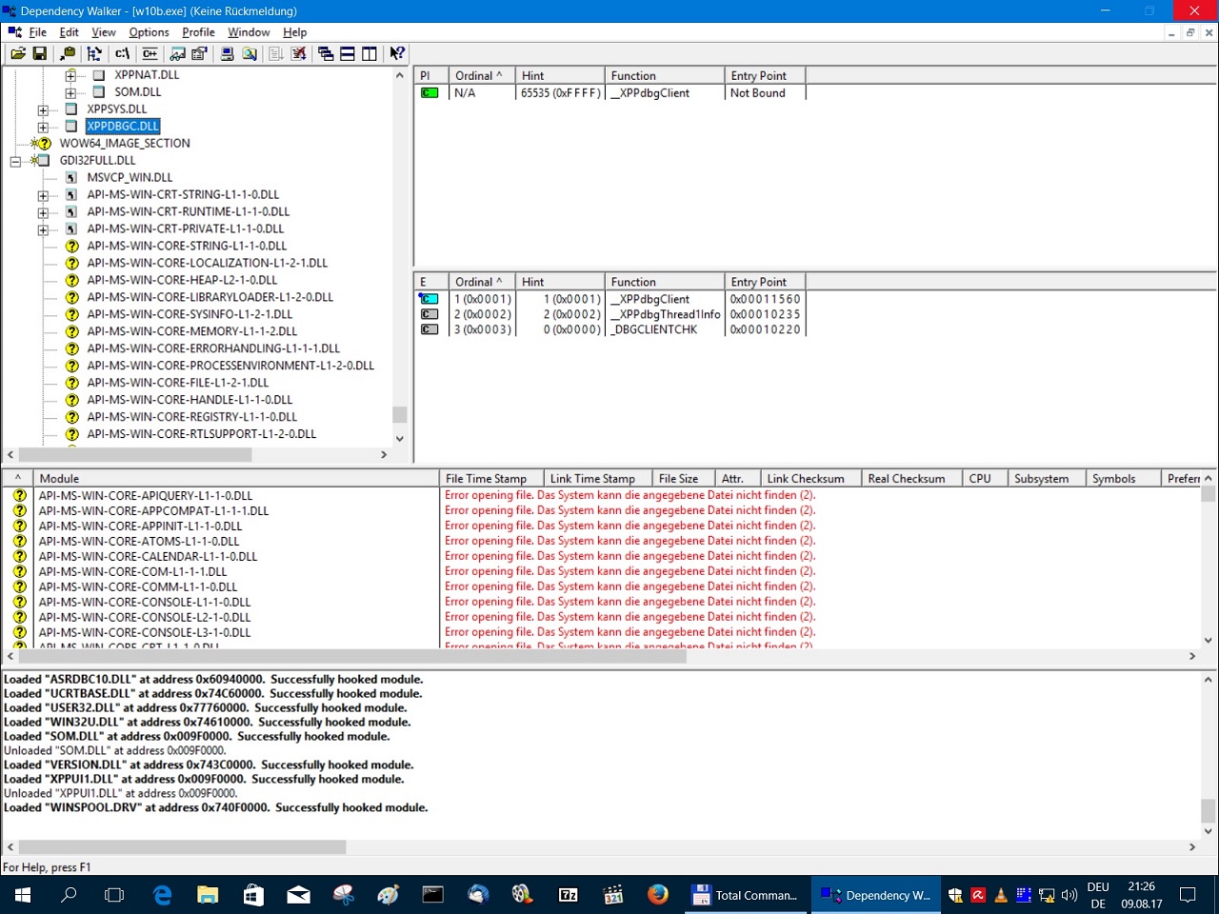Switch to Total Commander taskbar button
The image size is (1219, 914).
tap(747, 895)
